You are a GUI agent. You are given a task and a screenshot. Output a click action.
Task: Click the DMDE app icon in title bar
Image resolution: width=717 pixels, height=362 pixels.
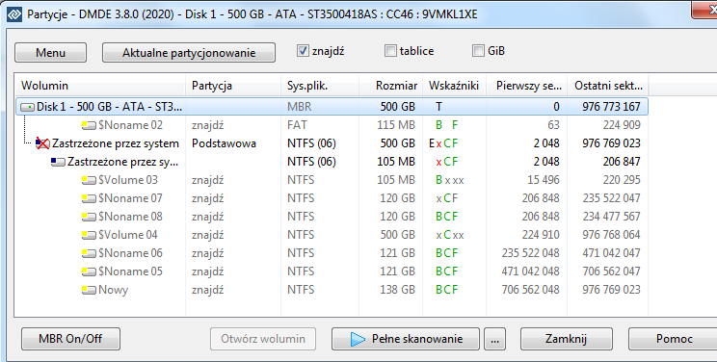point(13,14)
